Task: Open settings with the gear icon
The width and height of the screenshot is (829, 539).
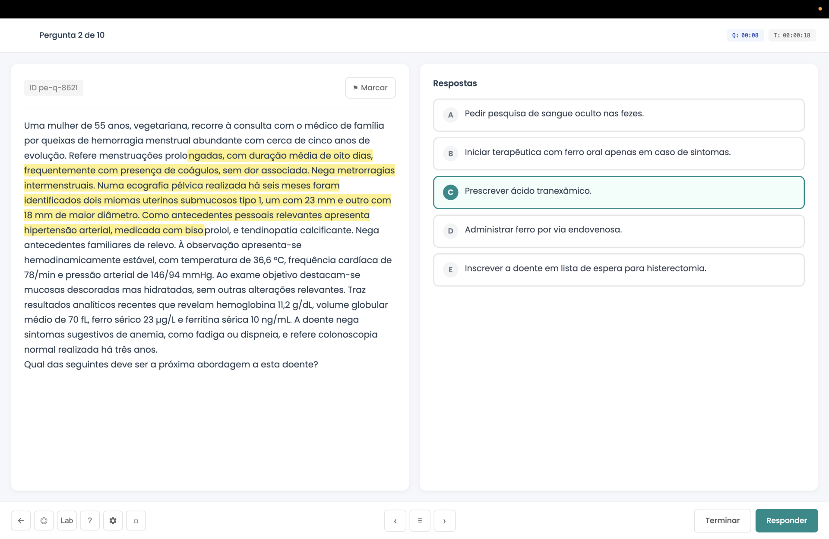Action: [113, 520]
